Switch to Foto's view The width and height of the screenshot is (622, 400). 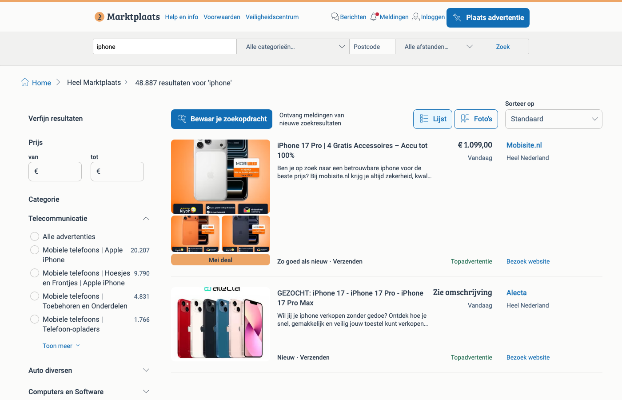click(476, 119)
